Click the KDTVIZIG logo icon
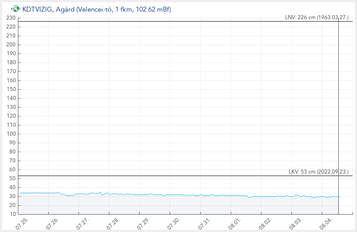The height and width of the screenshot is (232, 357). point(16,9)
